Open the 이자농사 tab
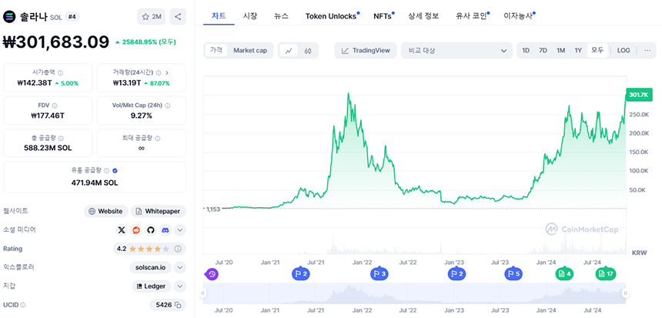The image size is (662, 318). click(x=519, y=16)
